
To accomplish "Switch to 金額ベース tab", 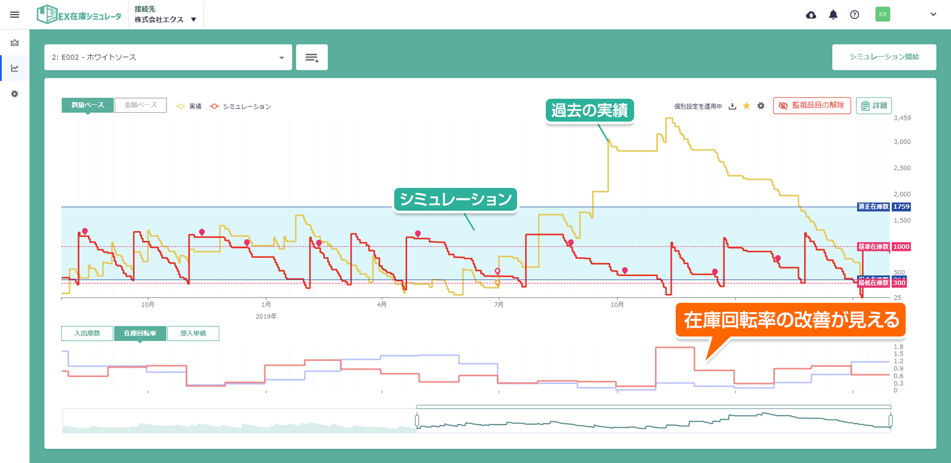I will 141,105.
